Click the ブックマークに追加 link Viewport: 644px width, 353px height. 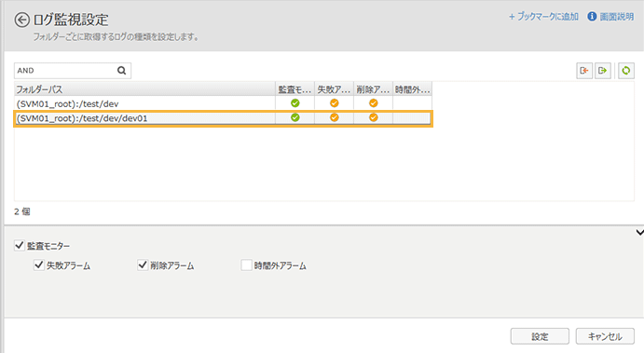click(x=543, y=17)
